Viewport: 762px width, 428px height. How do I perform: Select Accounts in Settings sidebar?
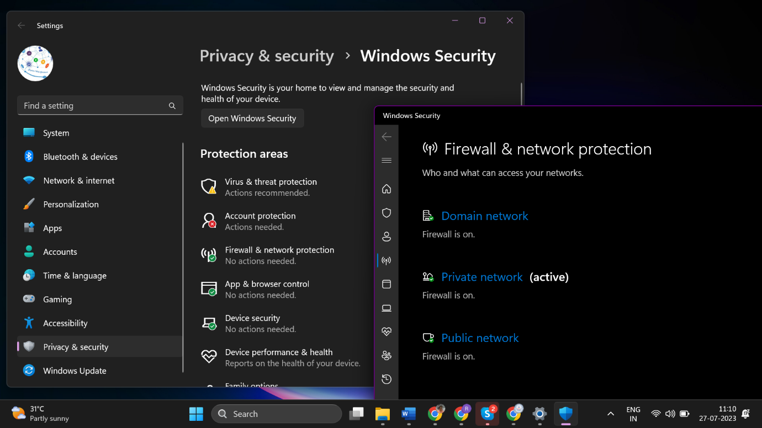click(x=99, y=252)
